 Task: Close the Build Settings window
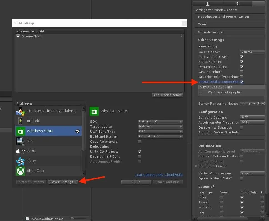point(184,24)
